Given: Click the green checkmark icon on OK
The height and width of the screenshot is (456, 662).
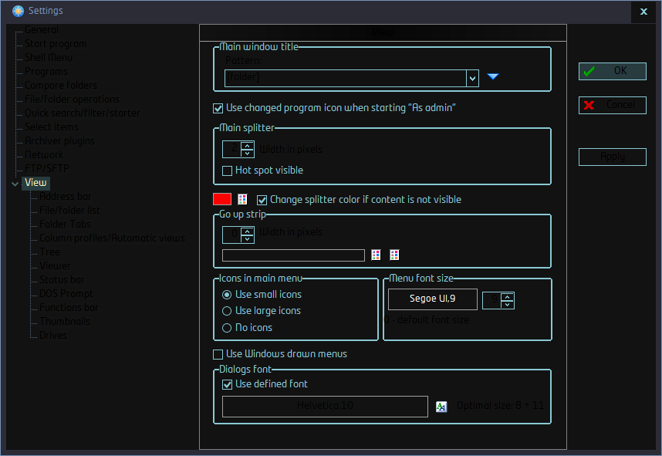Looking at the screenshot, I should [589, 71].
